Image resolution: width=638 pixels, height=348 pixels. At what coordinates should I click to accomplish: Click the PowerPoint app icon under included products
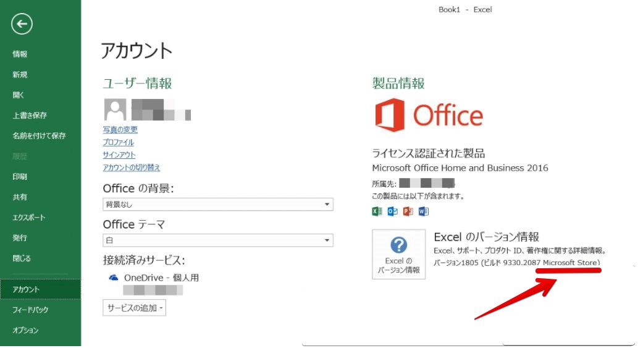click(x=408, y=211)
